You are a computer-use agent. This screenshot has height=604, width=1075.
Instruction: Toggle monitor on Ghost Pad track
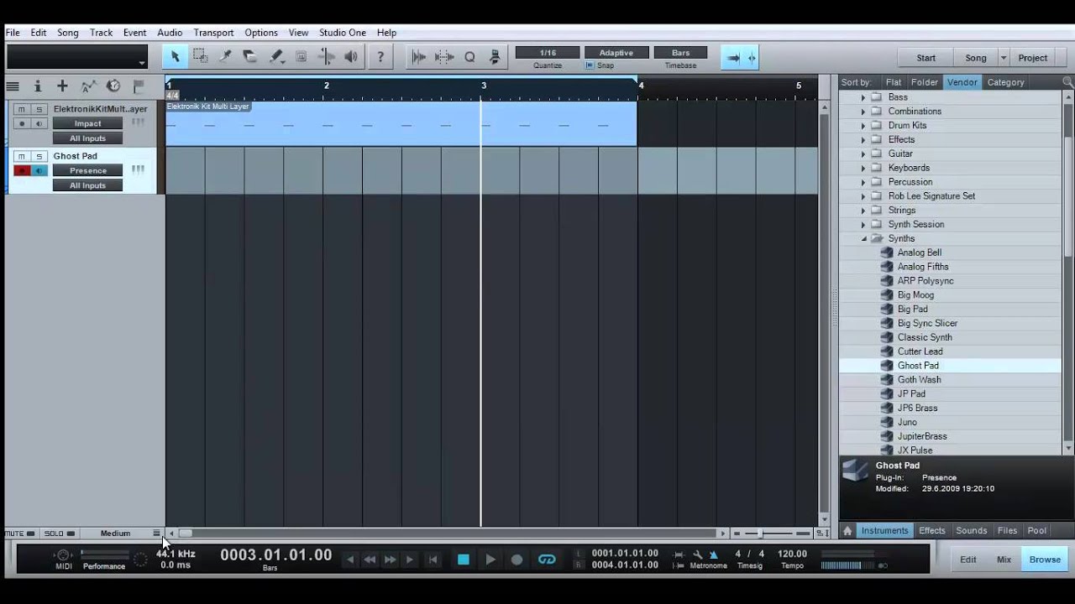pos(38,170)
